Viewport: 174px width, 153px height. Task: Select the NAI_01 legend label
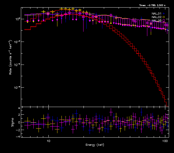coord(156,13)
